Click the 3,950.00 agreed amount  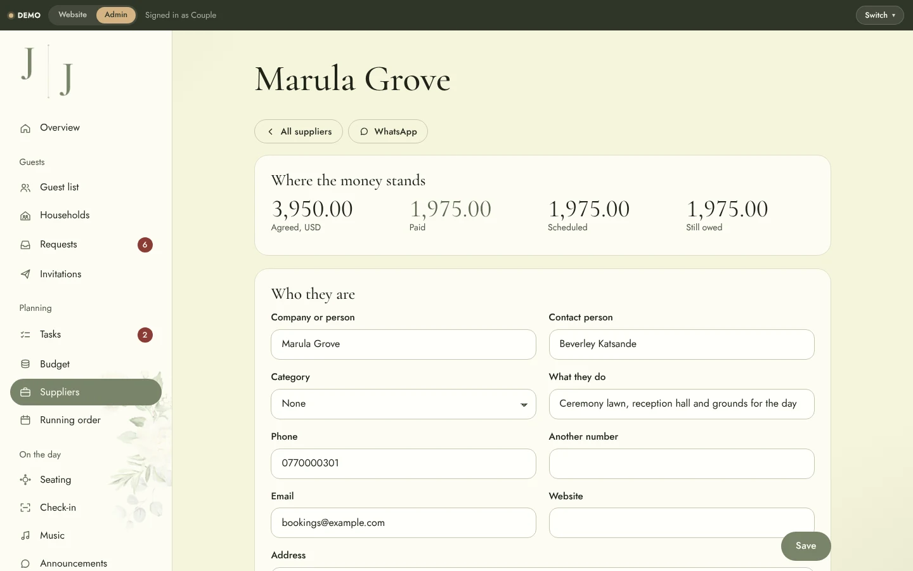[312, 209]
